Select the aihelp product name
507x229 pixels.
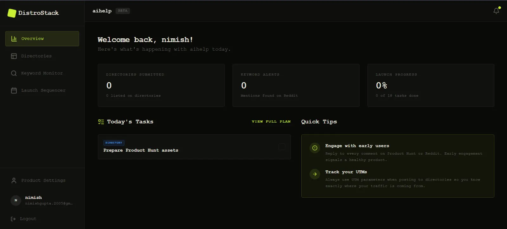(x=102, y=11)
